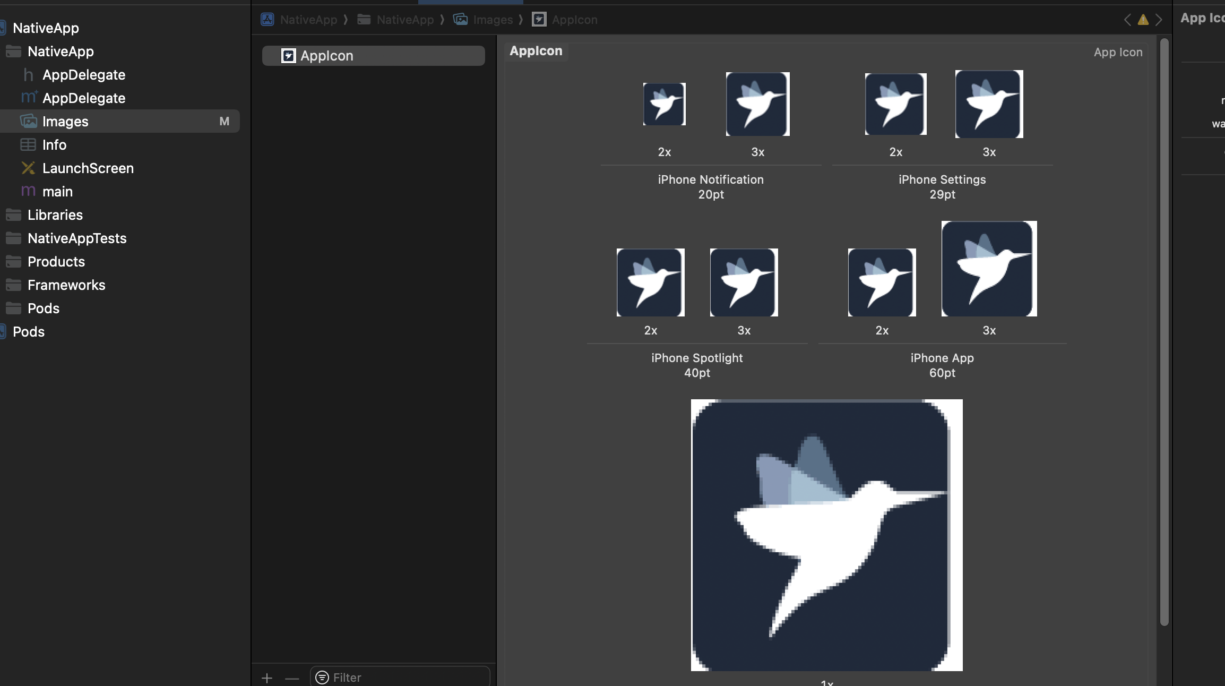Select the iPhone Notification 3x icon
The height and width of the screenshot is (686, 1225).
click(x=758, y=104)
